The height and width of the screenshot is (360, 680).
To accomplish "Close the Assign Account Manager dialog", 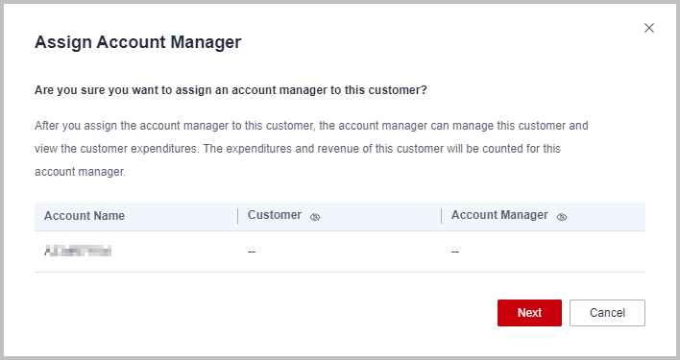I will point(648,28).
